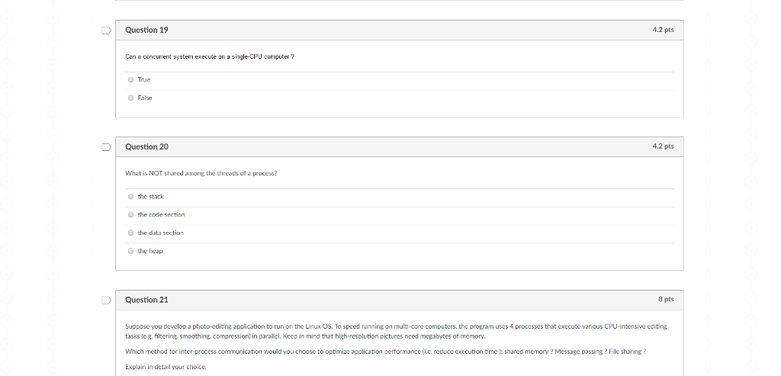Click the Question 20 header title
Viewport: 781px width, 376px height.
[146, 146]
